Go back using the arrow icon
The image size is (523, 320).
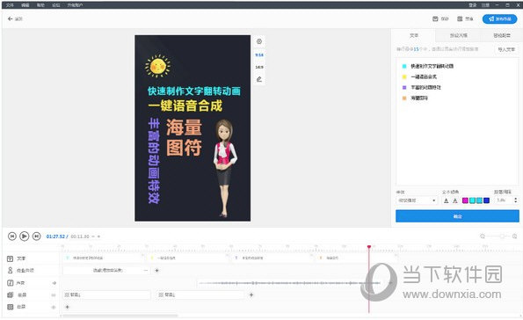(x=10, y=19)
